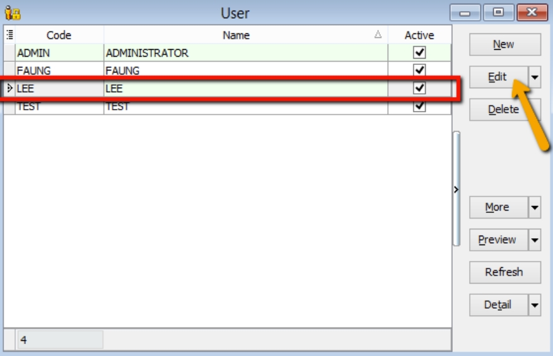The height and width of the screenshot is (356, 553).
Task: Collapse the side button panel chevron
Action: pyautogui.click(x=457, y=190)
